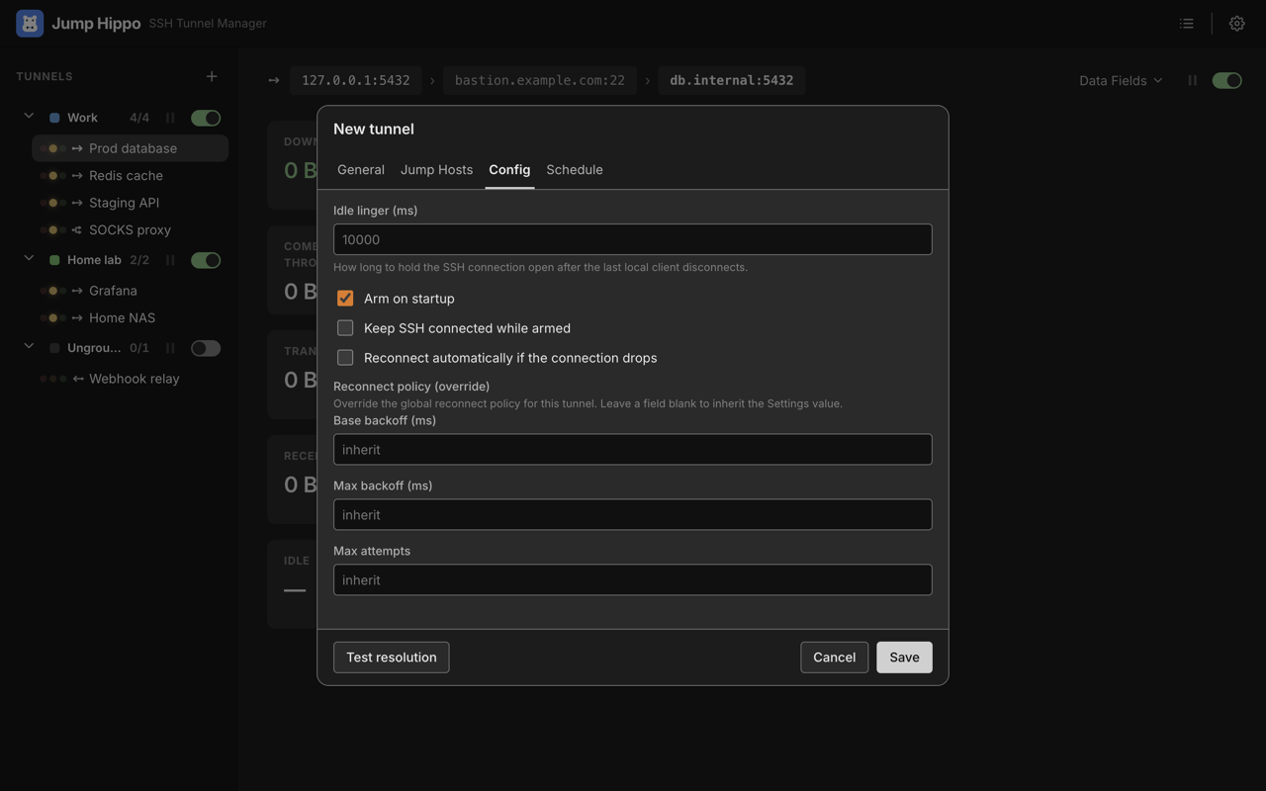This screenshot has height=791, width=1266.
Task: Click the reverse arrow icon beside Webhook relay
Action: (77, 379)
